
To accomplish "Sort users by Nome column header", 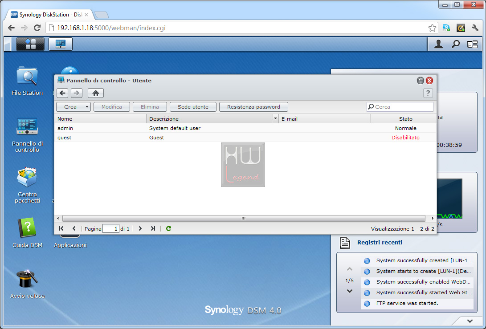I will pyautogui.click(x=101, y=119).
